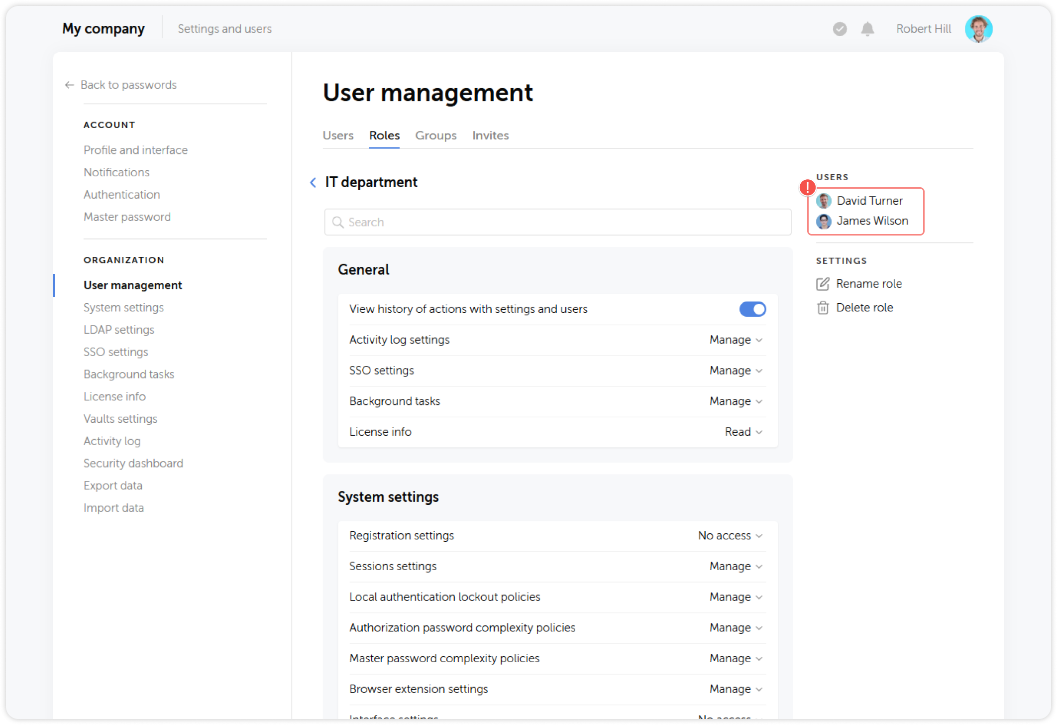Click the pencil icon to rename role
Image resolution: width=1057 pixels, height=725 pixels.
pyautogui.click(x=824, y=283)
